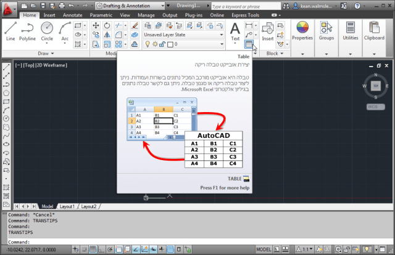Toggle Polar Tracking in status bar

tap(110, 249)
